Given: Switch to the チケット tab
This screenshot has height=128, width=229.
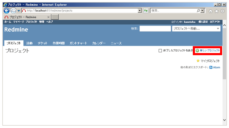Looking at the screenshot, I should click(x=42, y=43).
